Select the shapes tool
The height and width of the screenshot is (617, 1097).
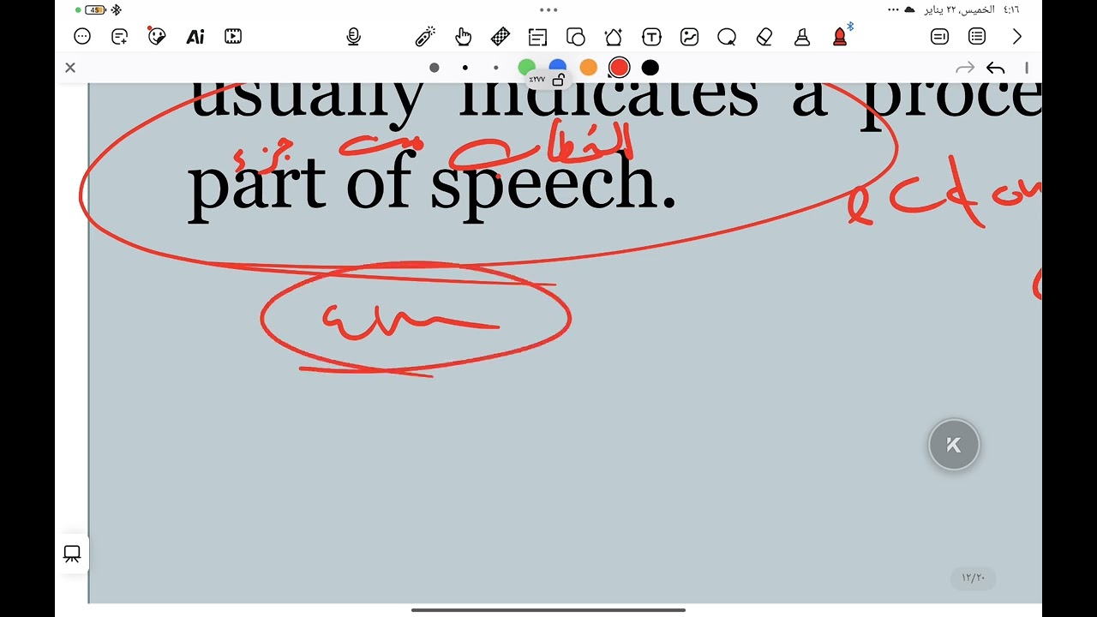point(576,37)
